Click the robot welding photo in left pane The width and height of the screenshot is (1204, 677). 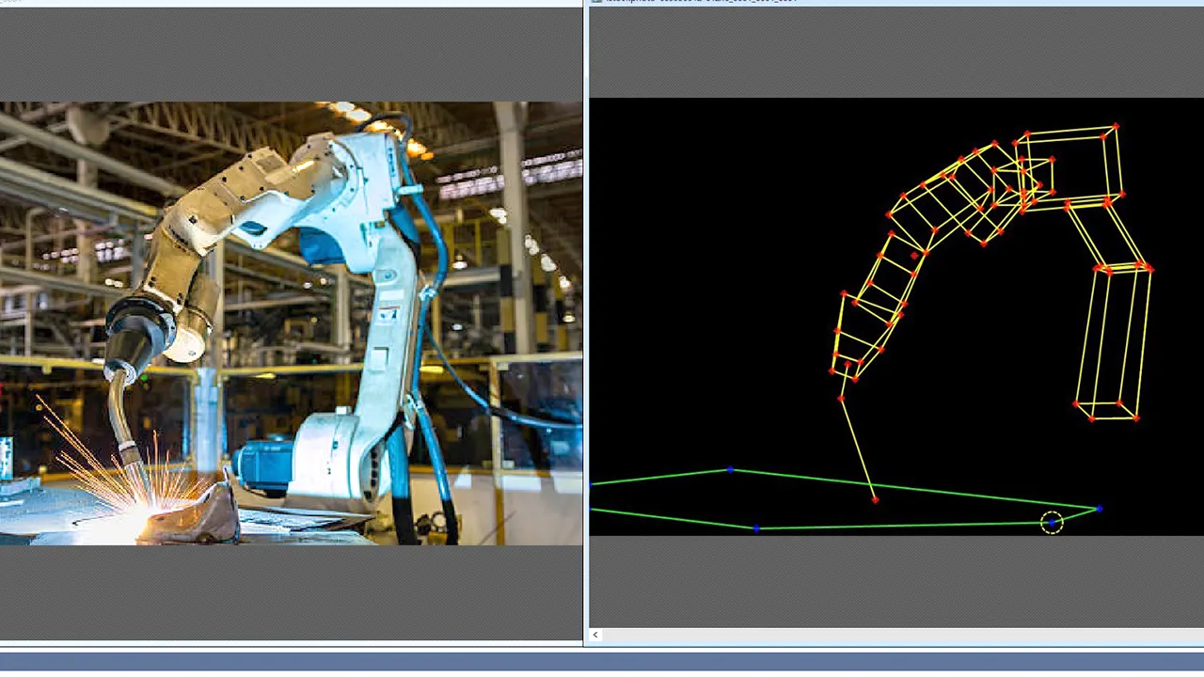291,323
